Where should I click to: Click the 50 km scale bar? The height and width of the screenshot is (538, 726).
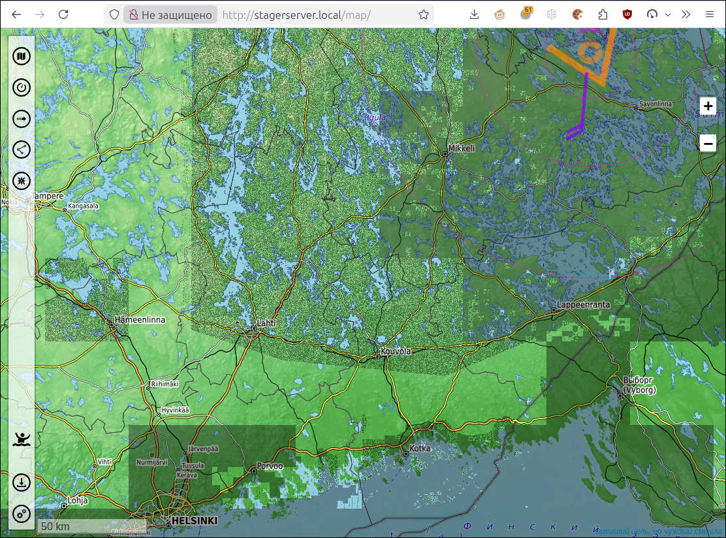tap(55, 526)
